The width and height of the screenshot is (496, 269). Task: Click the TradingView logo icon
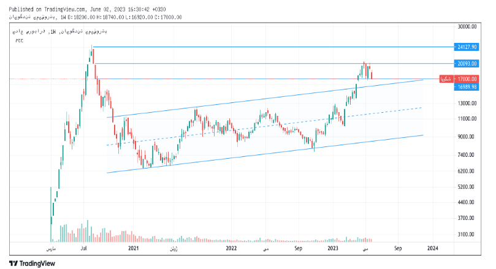point(13,263)
